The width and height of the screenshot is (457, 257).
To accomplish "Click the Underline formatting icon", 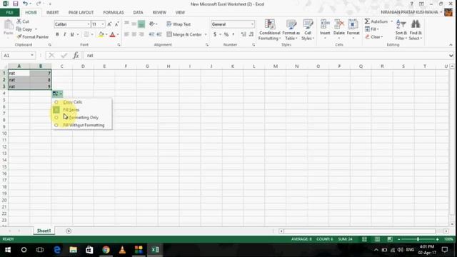I will click(72, 34).
